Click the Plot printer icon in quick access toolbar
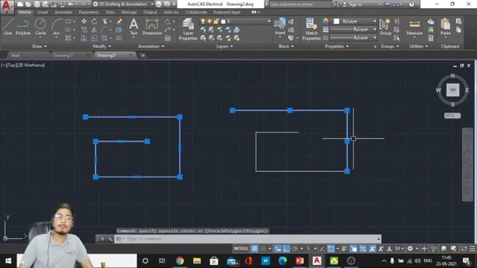This screenshot has width=477, height=268. (x=159, y=4)
